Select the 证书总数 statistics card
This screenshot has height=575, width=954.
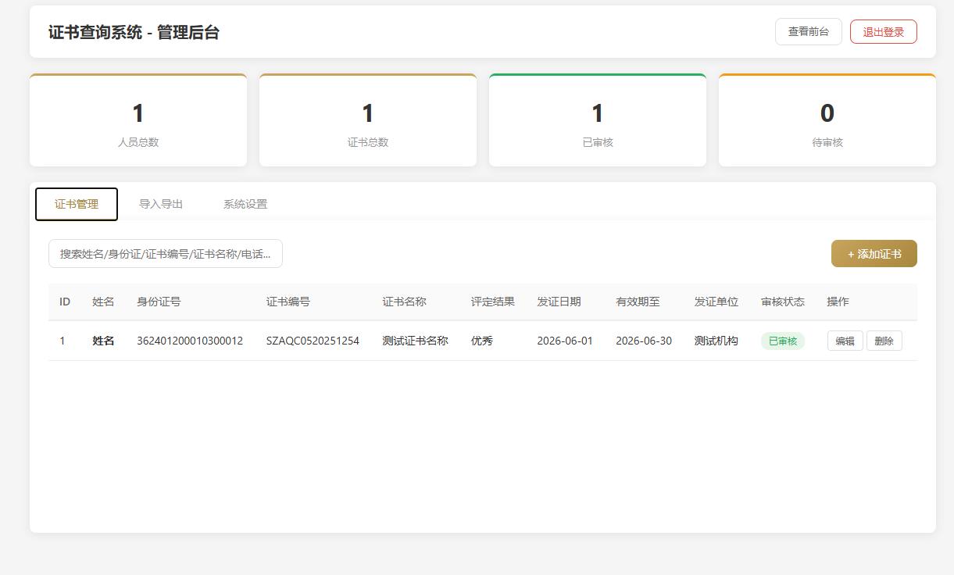(x=368, y=120)
